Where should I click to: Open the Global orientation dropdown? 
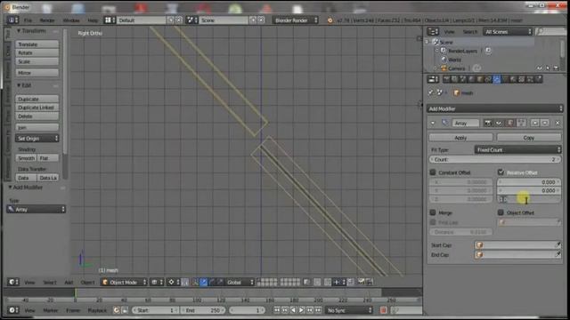pos(240,282)
